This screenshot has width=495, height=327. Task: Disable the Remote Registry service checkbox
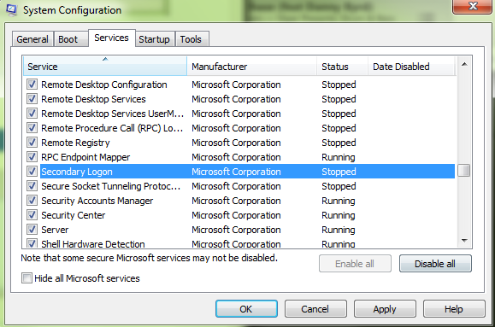click(32, 143)
